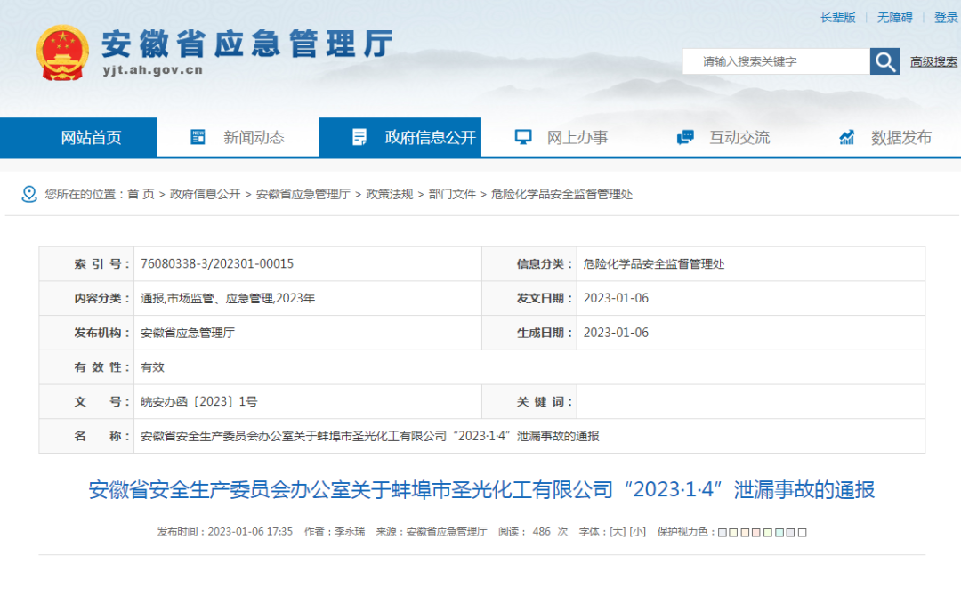The width and height of the screenshot is (961, 604).
Task: Choose the mint cyan eye-protection color
Action: [779, 532]
